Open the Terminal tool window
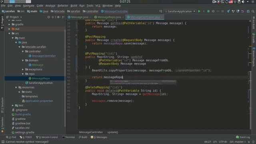256x144 pixels. coord(68,137)
